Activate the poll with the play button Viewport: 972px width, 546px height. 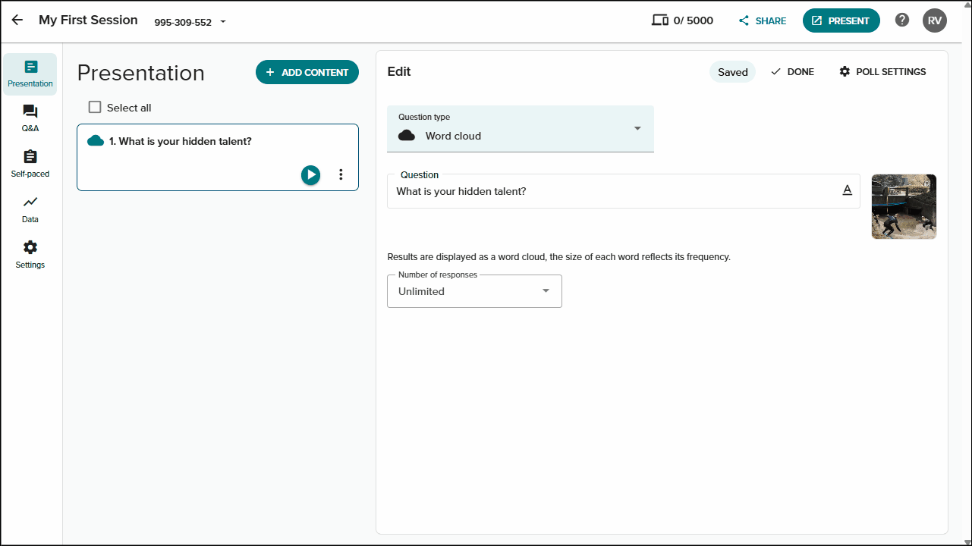click(x=310, y=174)
